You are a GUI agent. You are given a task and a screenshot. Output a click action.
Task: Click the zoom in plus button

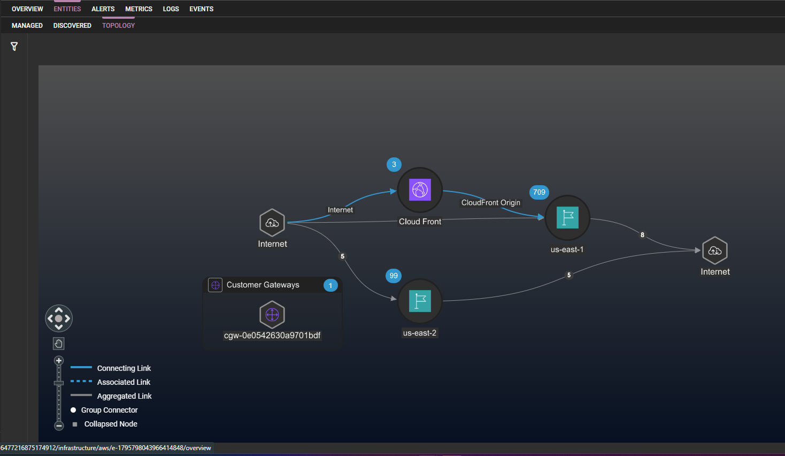pyautogui.click(x=58, y=360)
